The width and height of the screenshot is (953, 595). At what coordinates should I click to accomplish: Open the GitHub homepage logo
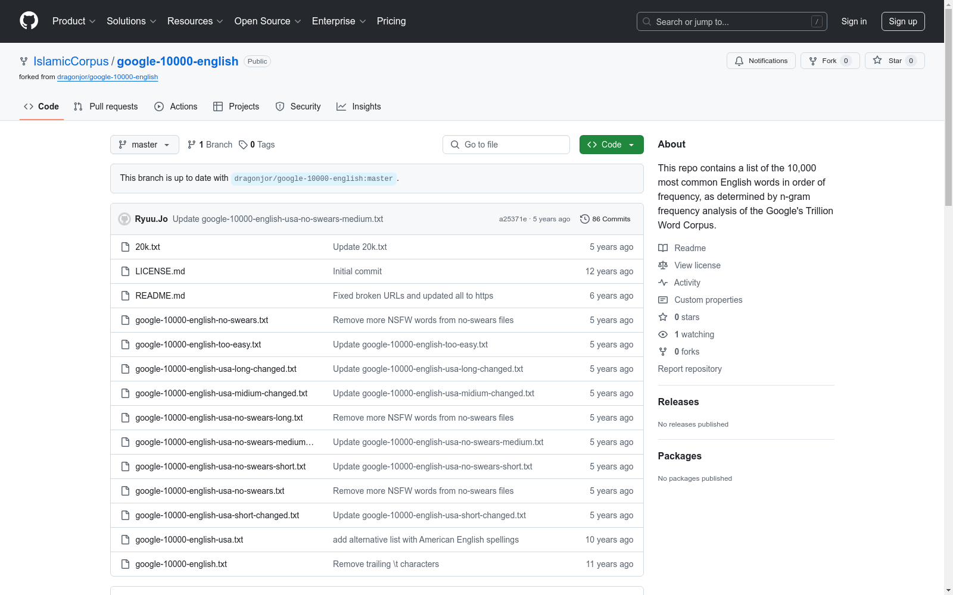[29, 21]
